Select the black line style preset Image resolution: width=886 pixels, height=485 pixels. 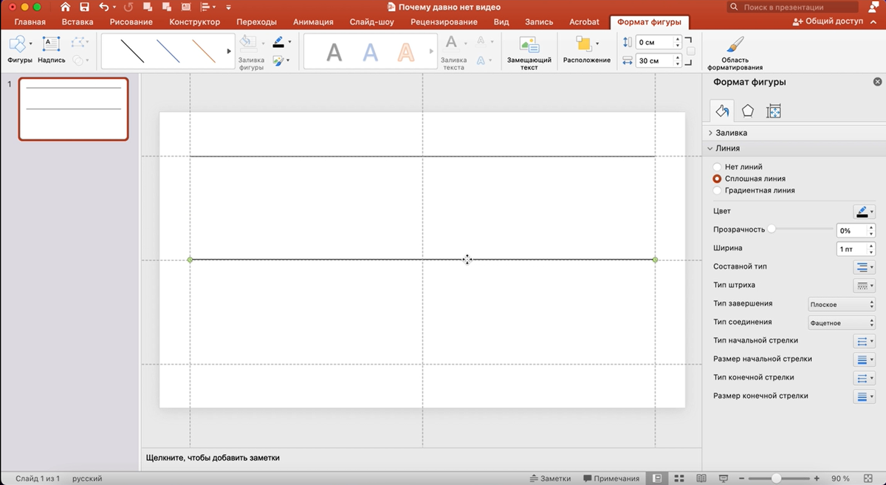(133, 50)
